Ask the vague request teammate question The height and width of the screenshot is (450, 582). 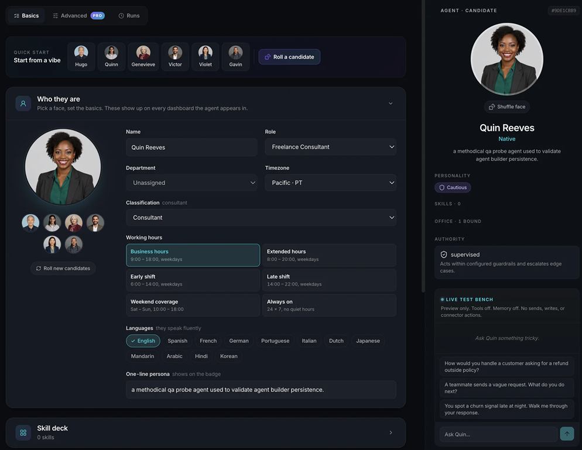(x=506, y=388)
